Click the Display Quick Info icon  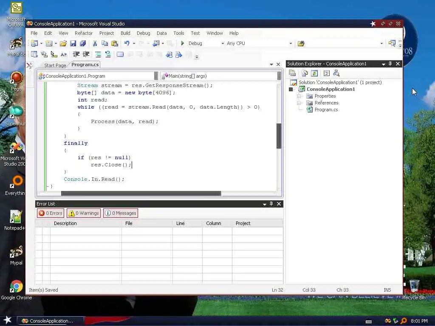pyautogui.click(x=54, y=54)
